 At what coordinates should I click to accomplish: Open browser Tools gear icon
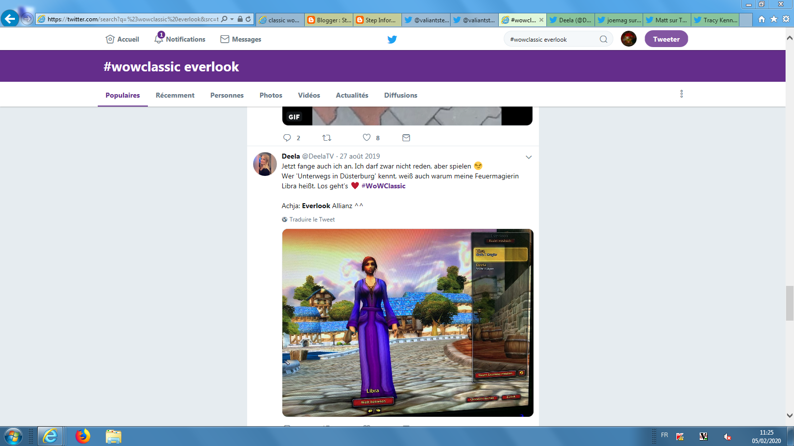[x=786, y=19]
